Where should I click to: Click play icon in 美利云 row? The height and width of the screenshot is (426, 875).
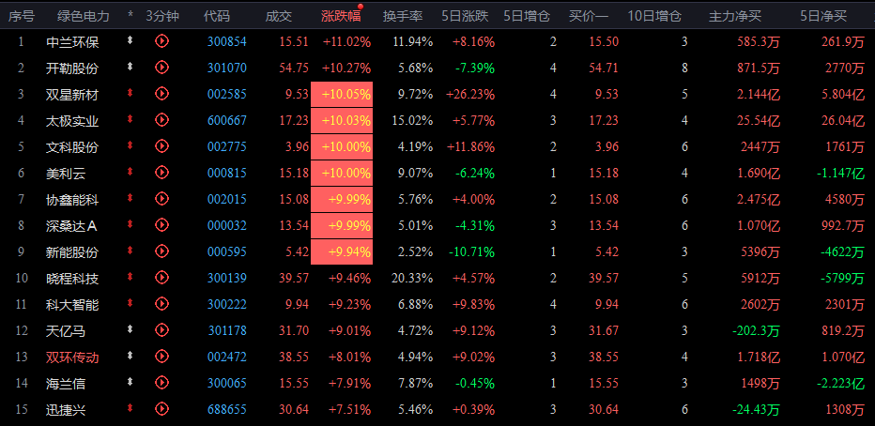click(x=161, y=173)
